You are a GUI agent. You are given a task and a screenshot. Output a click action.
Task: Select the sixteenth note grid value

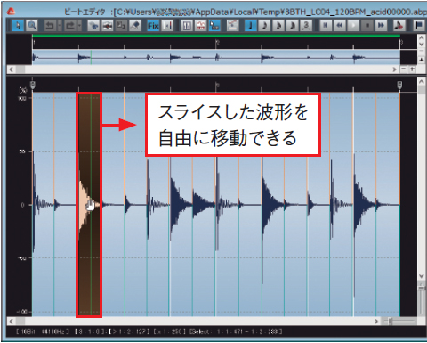pyautogui.click(x=278, y=26)
